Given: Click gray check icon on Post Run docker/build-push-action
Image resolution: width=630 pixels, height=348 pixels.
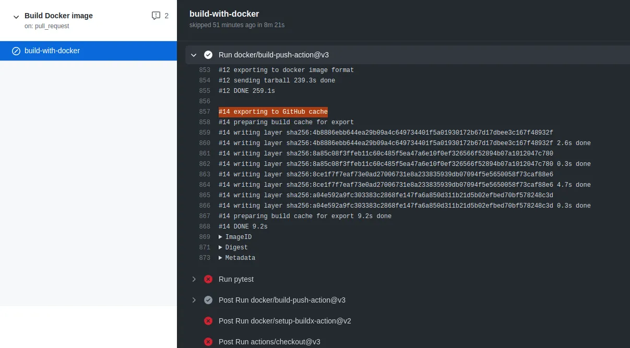Looking at the screenshot, I should (x=208, y=300).
